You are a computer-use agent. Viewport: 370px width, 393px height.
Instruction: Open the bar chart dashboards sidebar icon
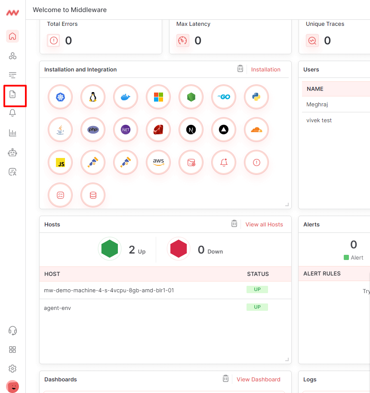(x=12, y=133)
